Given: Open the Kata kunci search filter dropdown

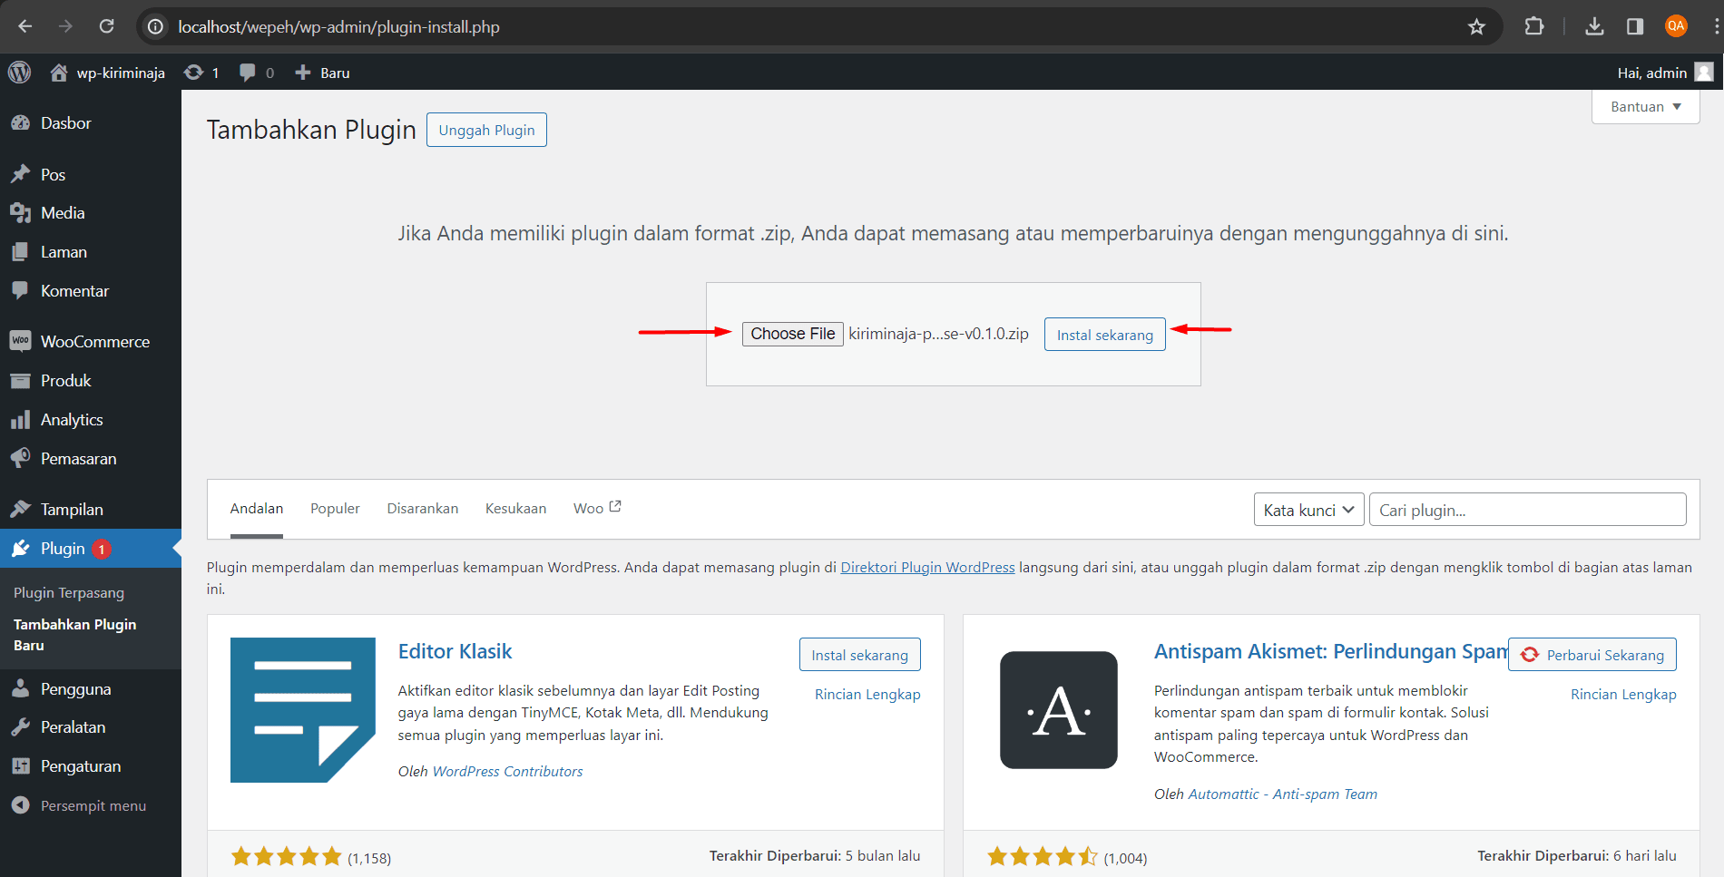Looking at the screenshot, I should tap(1308, 509).
